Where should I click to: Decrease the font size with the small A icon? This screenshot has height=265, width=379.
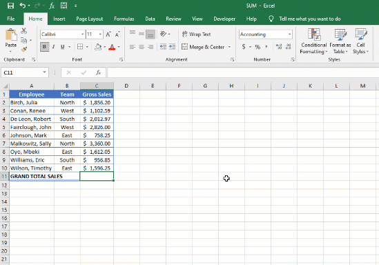(117, 35)
